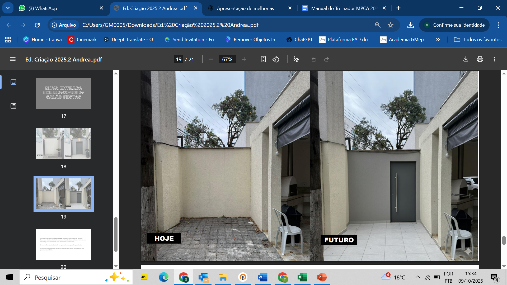Viewport: 507px width, 285px height.
Task: Rotate the PDF counterclockwise
Action: tap(276, 59)
